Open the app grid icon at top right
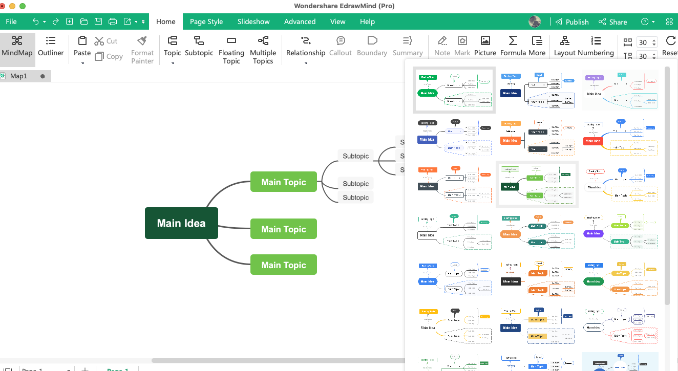Image resolution: width=678 pixels, height=371 pixels. 669,21
